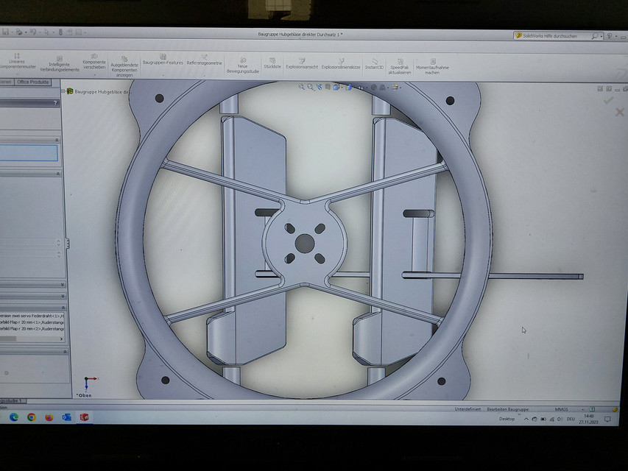The width and height of the screenshot is (628, 471).
Task: Open Word from the taskbar
Action: click(x=66, y=418)
